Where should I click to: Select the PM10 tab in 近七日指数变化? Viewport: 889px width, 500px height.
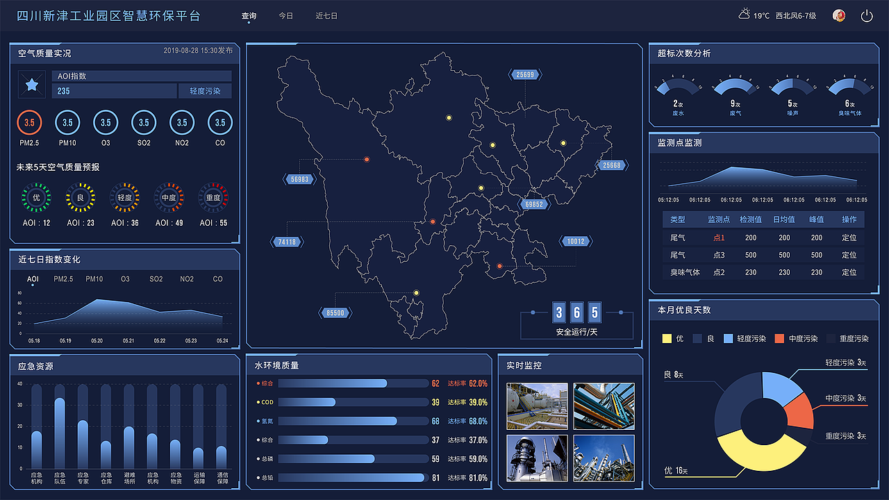(94, 279)
